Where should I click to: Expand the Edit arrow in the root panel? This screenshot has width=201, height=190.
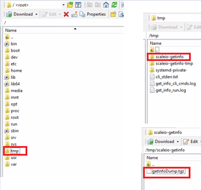tap(60, 14)
